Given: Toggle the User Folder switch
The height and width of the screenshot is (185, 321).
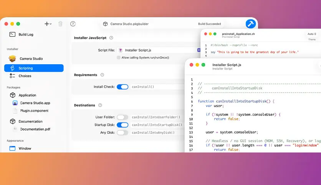Looking at the screenshot, I should point(122,117).
